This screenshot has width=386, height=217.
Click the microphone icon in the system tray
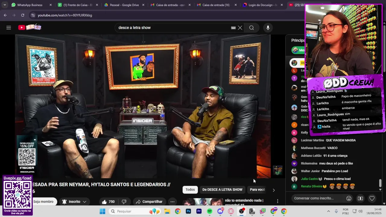(x=336, y=211)
